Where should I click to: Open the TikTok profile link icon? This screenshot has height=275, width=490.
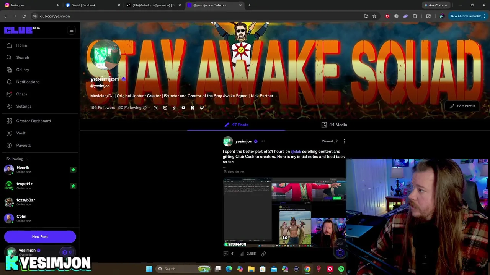point(174,108)
